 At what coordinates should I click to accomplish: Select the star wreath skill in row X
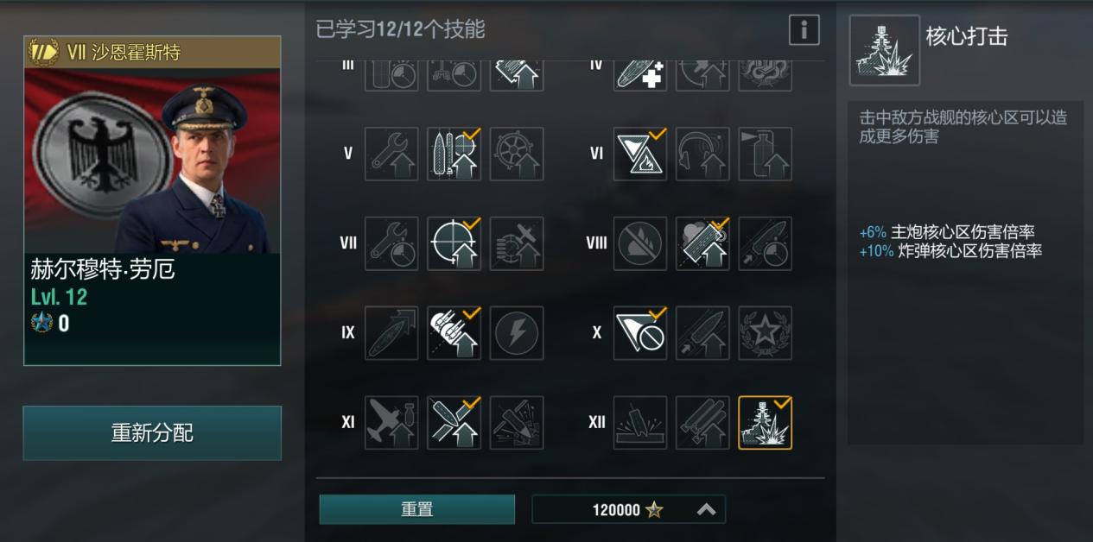pyautogui.click(x=766, y=333)
